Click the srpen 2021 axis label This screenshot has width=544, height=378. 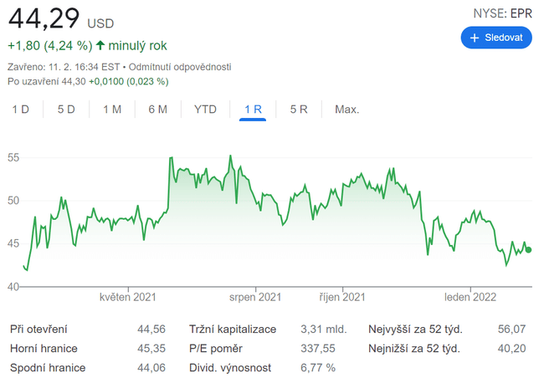coord(255,297)
